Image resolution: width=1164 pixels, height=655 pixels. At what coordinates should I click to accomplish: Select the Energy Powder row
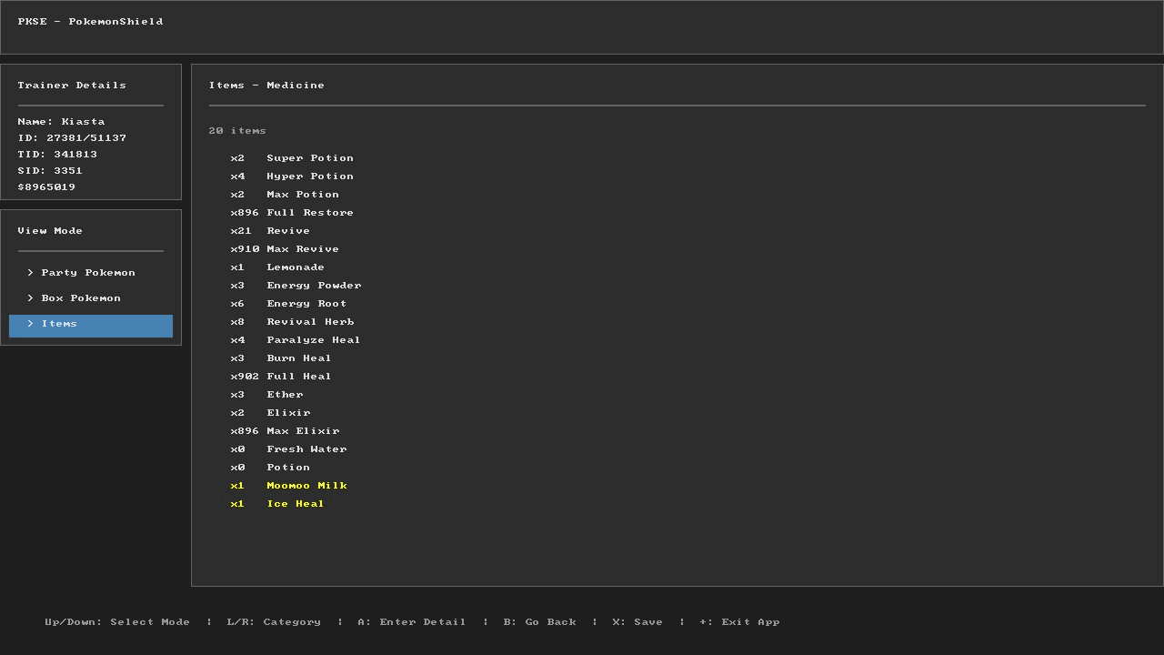(296, 286)
